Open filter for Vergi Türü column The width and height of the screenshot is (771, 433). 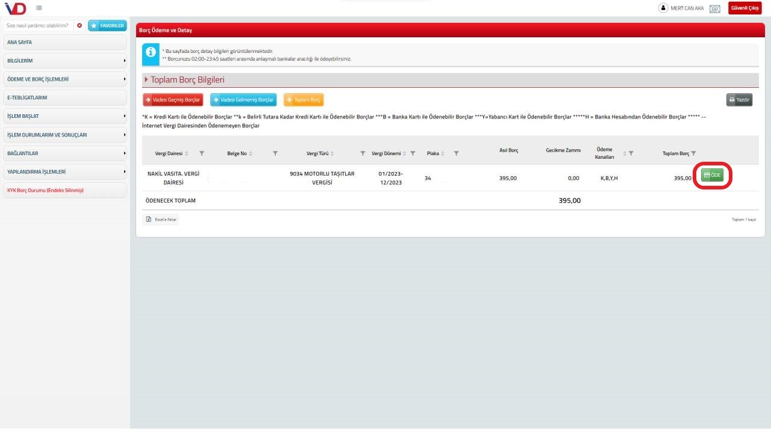tap(363, 153)
